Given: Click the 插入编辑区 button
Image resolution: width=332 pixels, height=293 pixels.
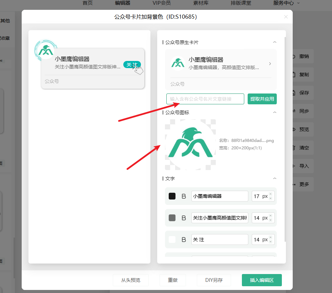Looking at the screenshot, I should (262, 280).
